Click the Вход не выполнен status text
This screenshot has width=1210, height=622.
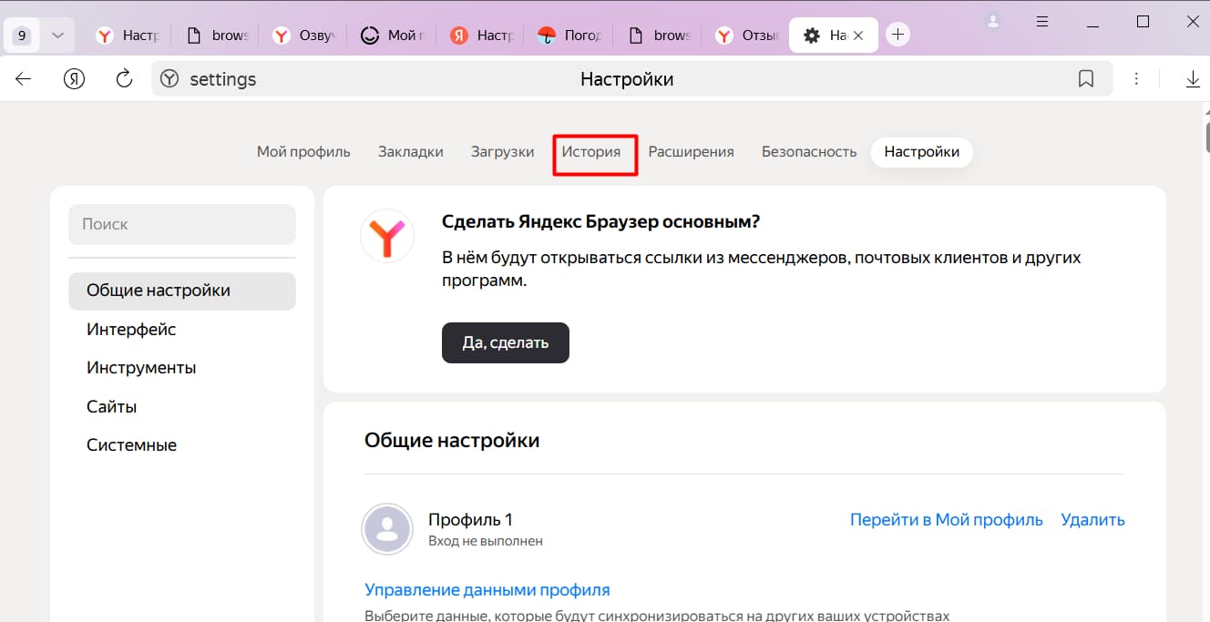click(x=486, y=541)
